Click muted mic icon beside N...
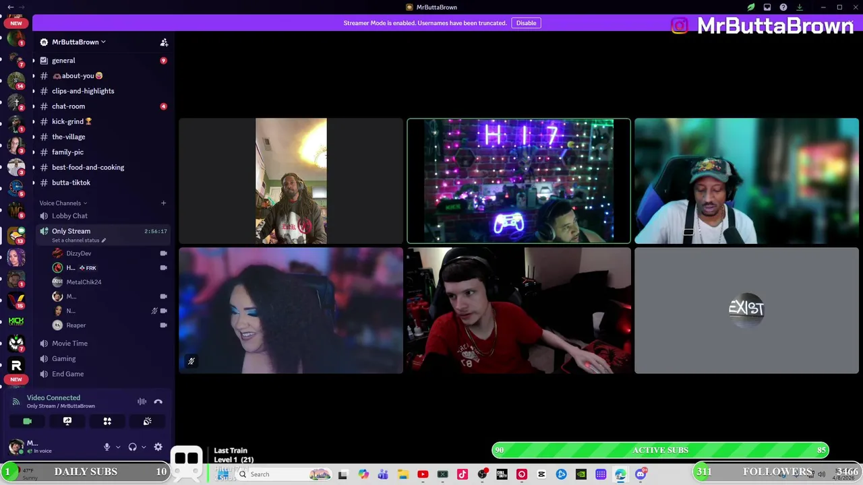This screenshot has width=863, height=485. click(154, 311)
